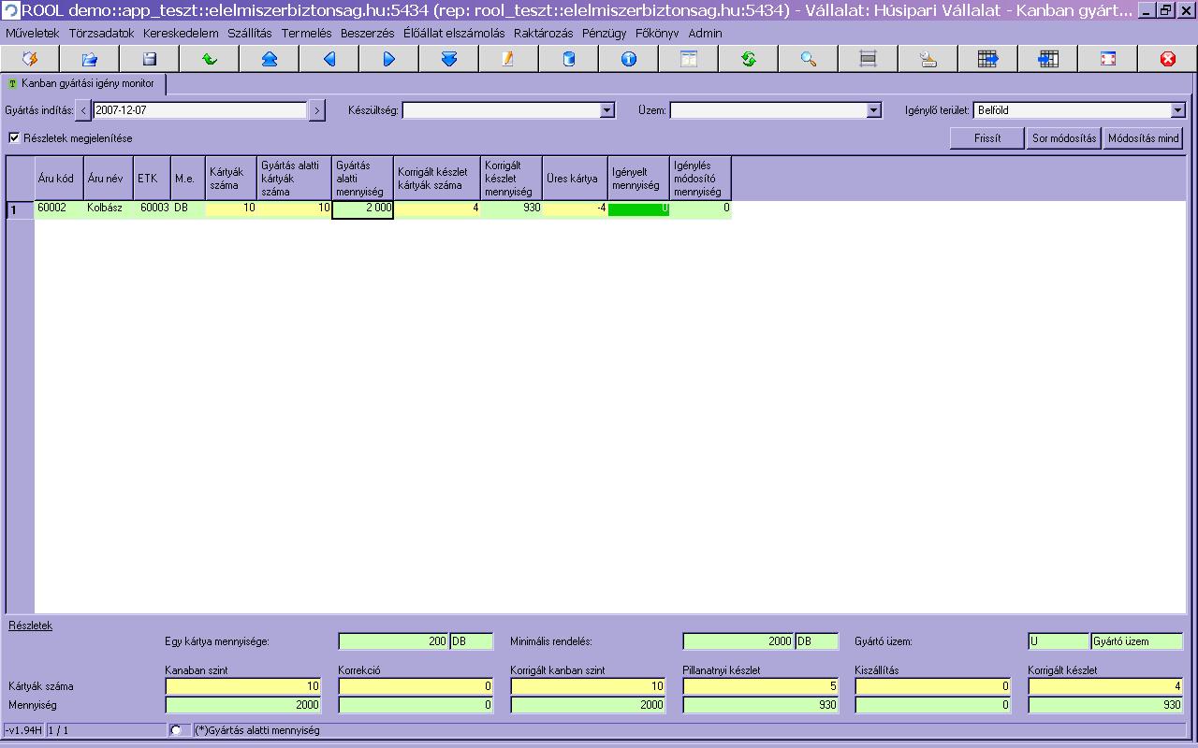Viewport: 1198px width, 748px height.
Task: Click the Pillanatnyi készlet card count field 5
Action: click(761, 686)
